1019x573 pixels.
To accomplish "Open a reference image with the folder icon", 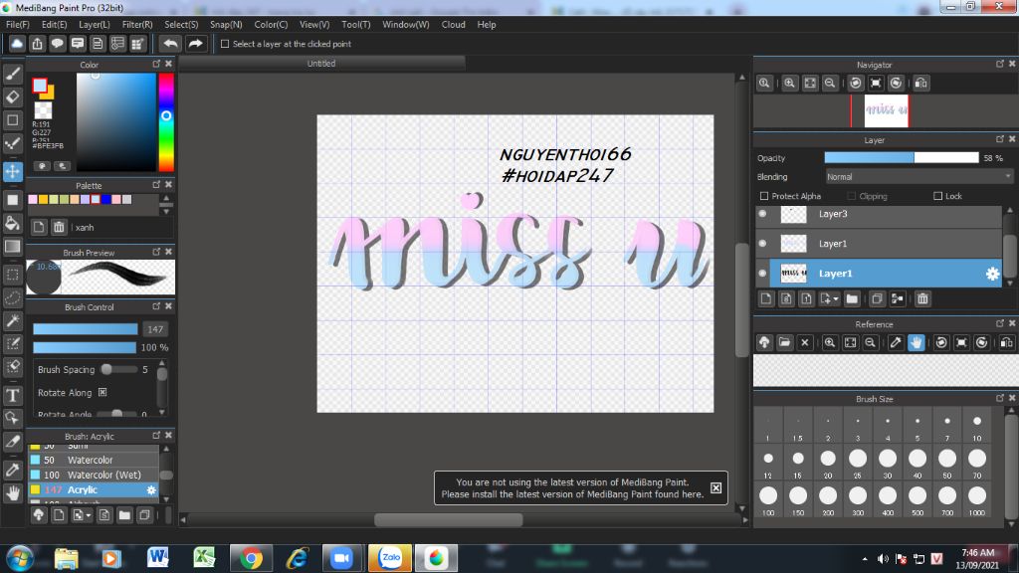I will click(784, 342).
